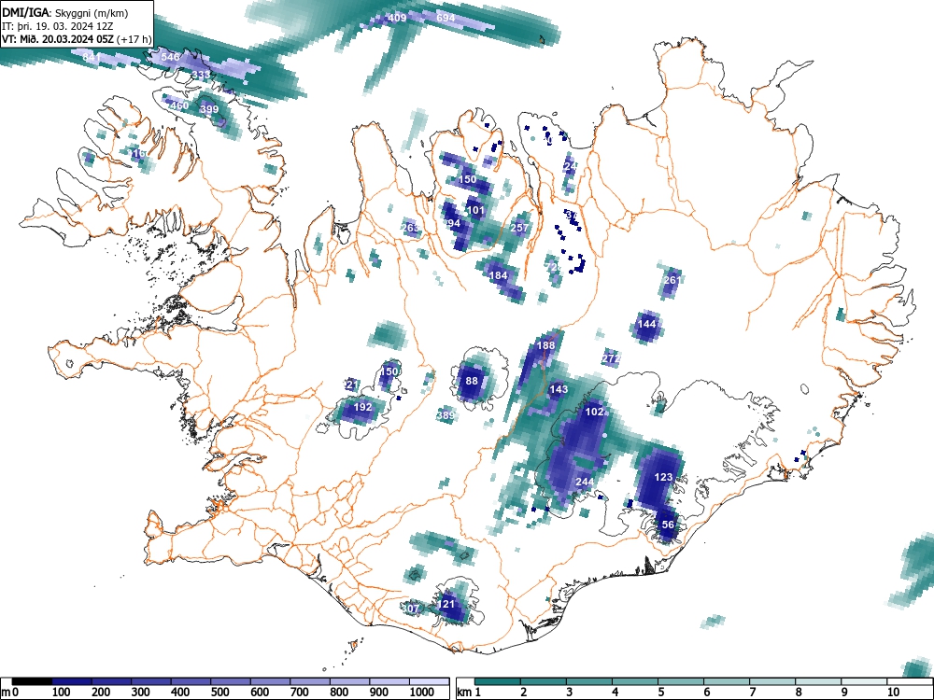Click the 333 visibility value

click(201, 75)
